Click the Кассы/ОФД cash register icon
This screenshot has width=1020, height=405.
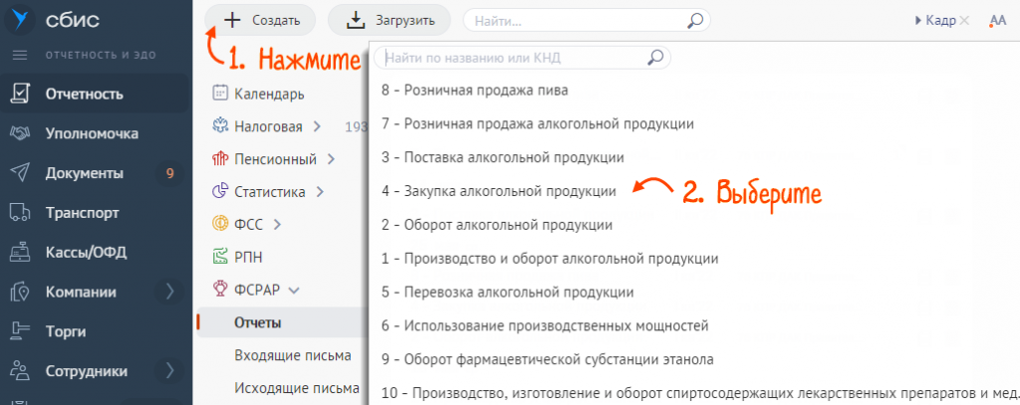point(20,253)
